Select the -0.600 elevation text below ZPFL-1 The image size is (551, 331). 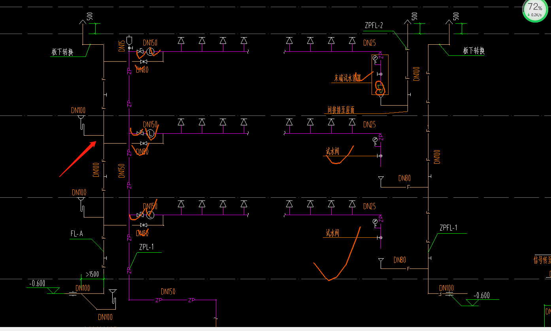click(482, 295)
